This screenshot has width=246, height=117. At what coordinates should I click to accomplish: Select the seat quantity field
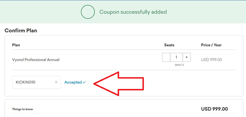[176, 57]
